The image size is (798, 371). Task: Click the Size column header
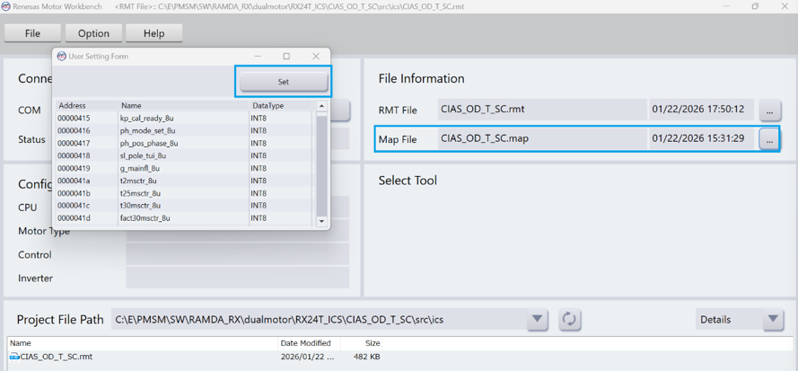362,343
